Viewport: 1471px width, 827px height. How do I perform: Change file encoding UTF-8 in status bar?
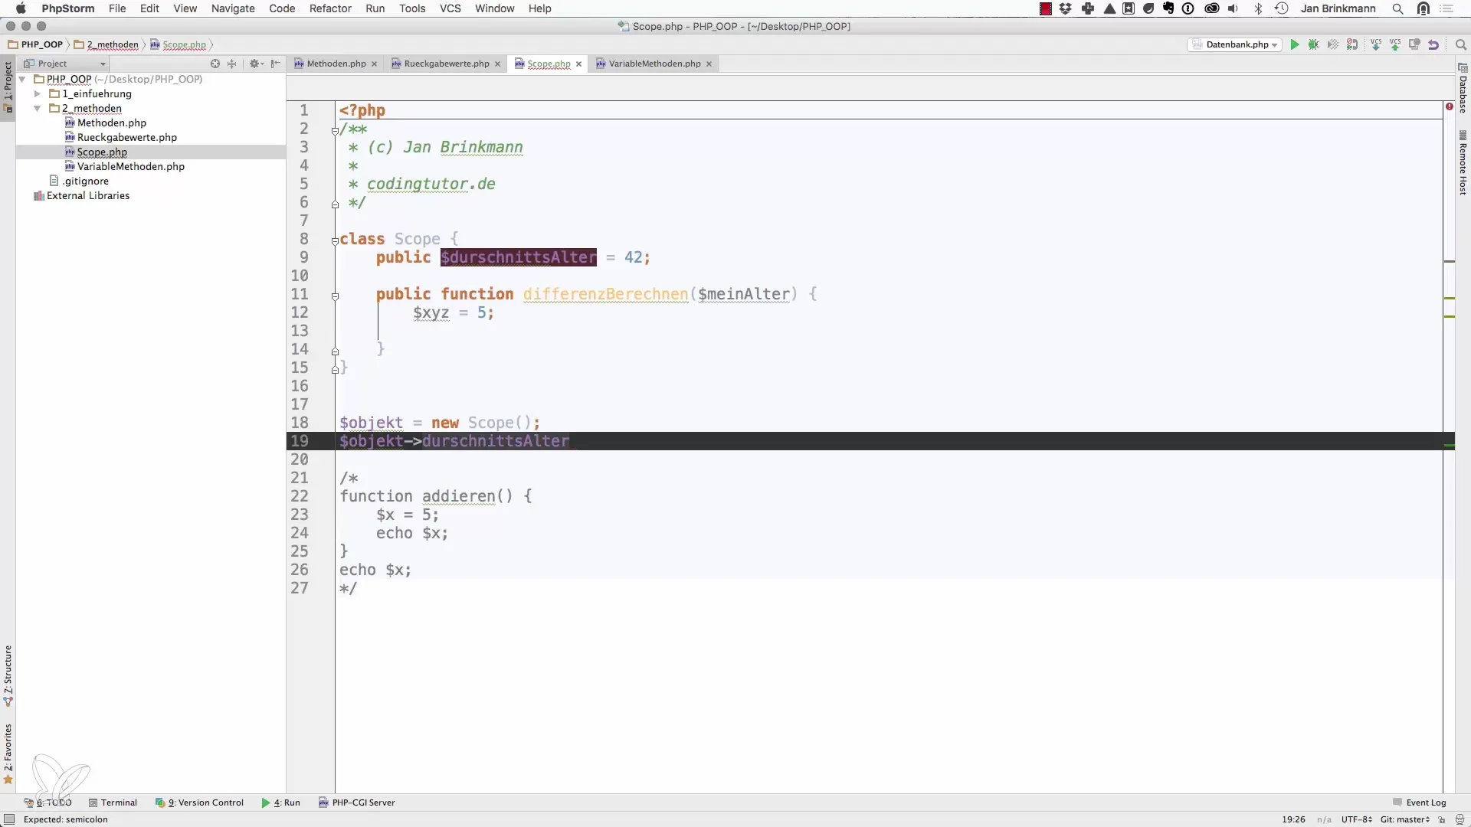coord(1356,819)
